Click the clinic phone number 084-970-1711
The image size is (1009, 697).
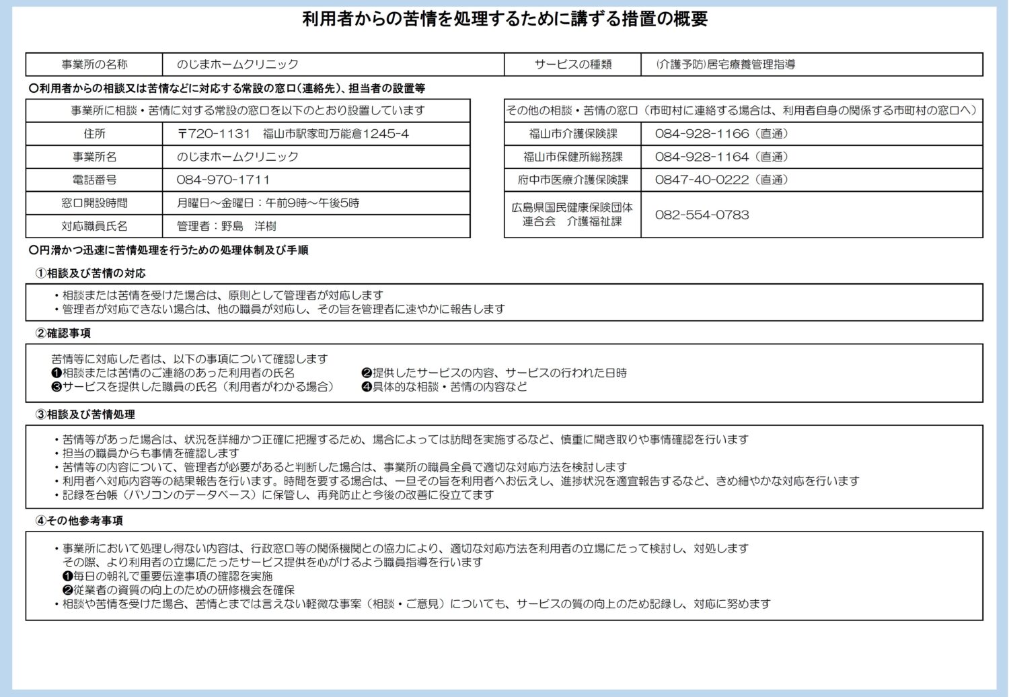pyautogui.click(x=223, y=180)
